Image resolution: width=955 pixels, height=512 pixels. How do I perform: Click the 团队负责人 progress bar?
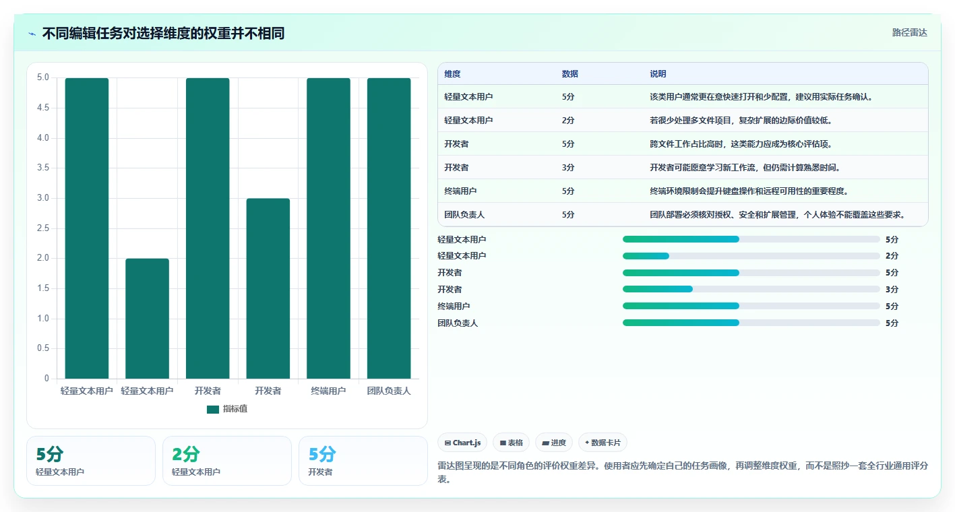[x=751, y=323]
